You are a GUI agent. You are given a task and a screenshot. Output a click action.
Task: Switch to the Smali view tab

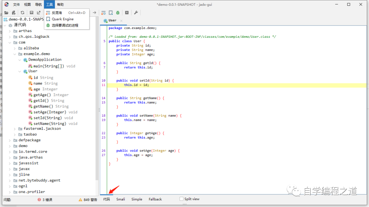121,199
